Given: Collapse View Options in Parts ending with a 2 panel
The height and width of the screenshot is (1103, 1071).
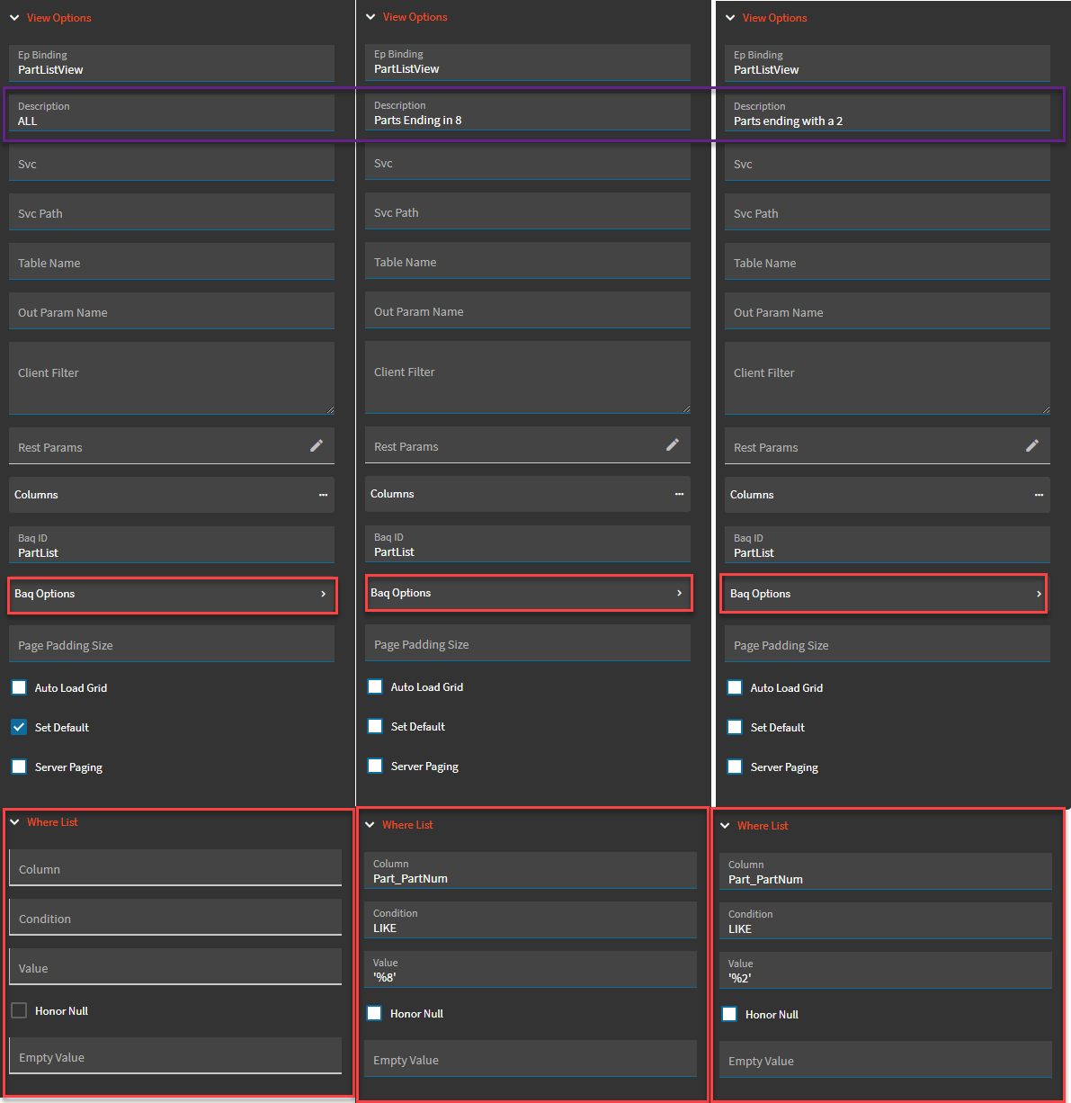Looking at the screenshot, I should tap(730, 17).
